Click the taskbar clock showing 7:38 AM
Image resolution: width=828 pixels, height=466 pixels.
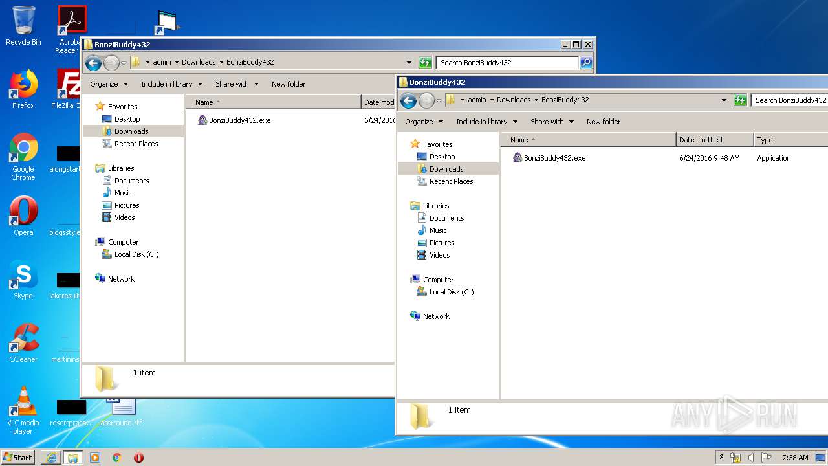pos(795,458)
